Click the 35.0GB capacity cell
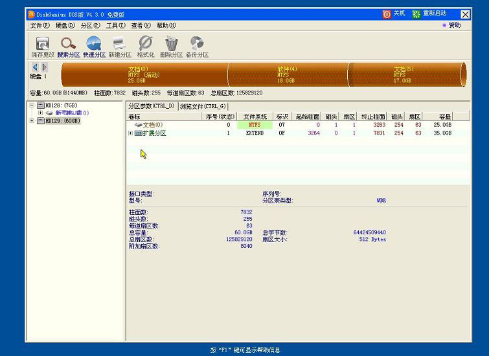The image size is (489, 356). coord(442,133)
